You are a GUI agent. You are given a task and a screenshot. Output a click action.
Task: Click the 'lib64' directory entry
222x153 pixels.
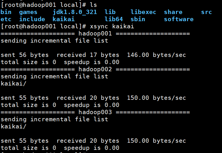pos(114,19)
